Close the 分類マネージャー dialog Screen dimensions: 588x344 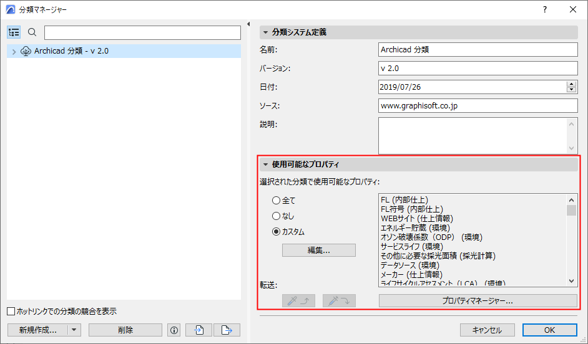coord(573,10)
